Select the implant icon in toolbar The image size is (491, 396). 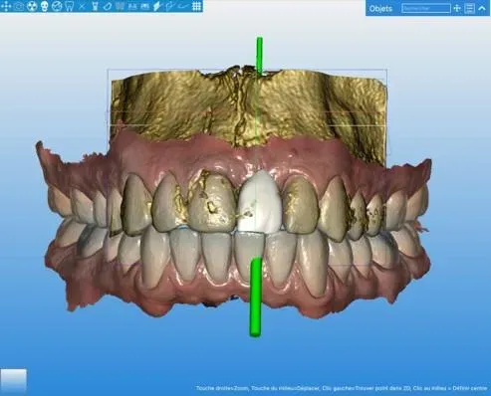click(x=95, y=6)
